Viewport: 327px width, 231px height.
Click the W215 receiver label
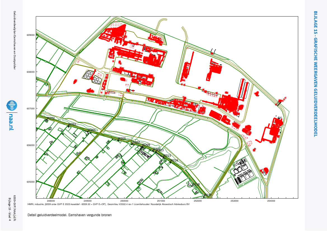click(x=167, y=155)
